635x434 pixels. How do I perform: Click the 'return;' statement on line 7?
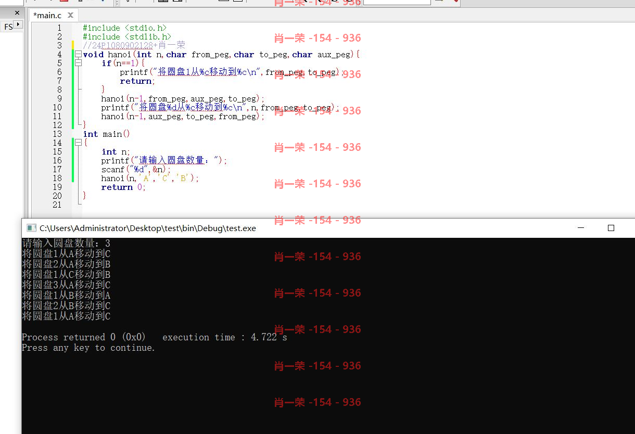pos(137,81)
